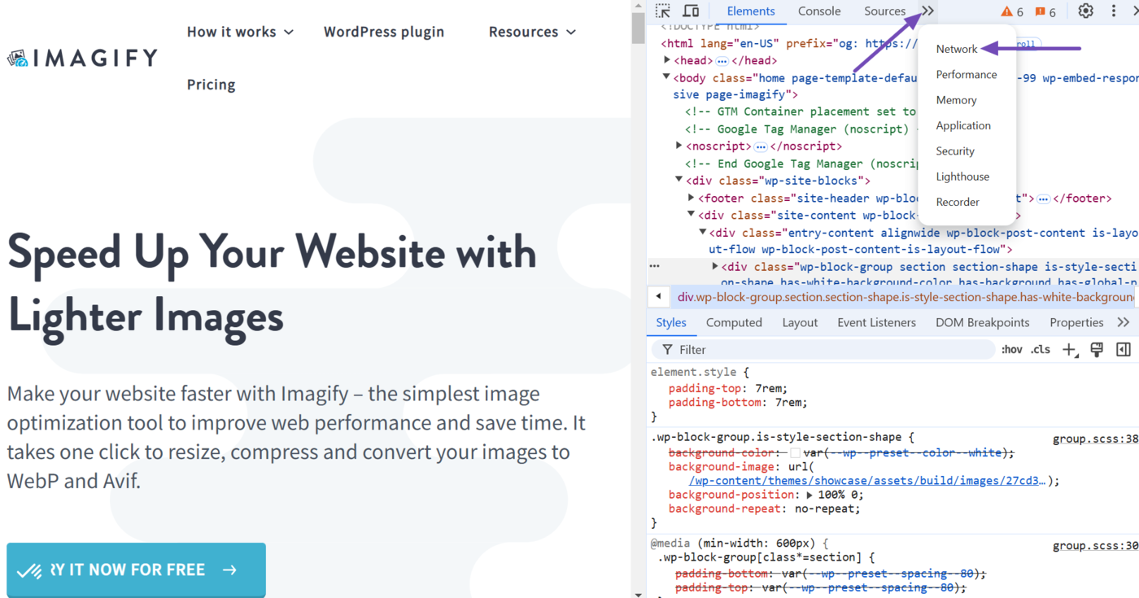
Task: Open the issues counter flag icon
Action: [x=1045, y=11]
